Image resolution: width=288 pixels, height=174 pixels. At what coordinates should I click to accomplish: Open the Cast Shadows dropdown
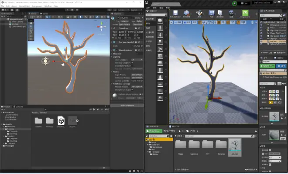point(137,60)
